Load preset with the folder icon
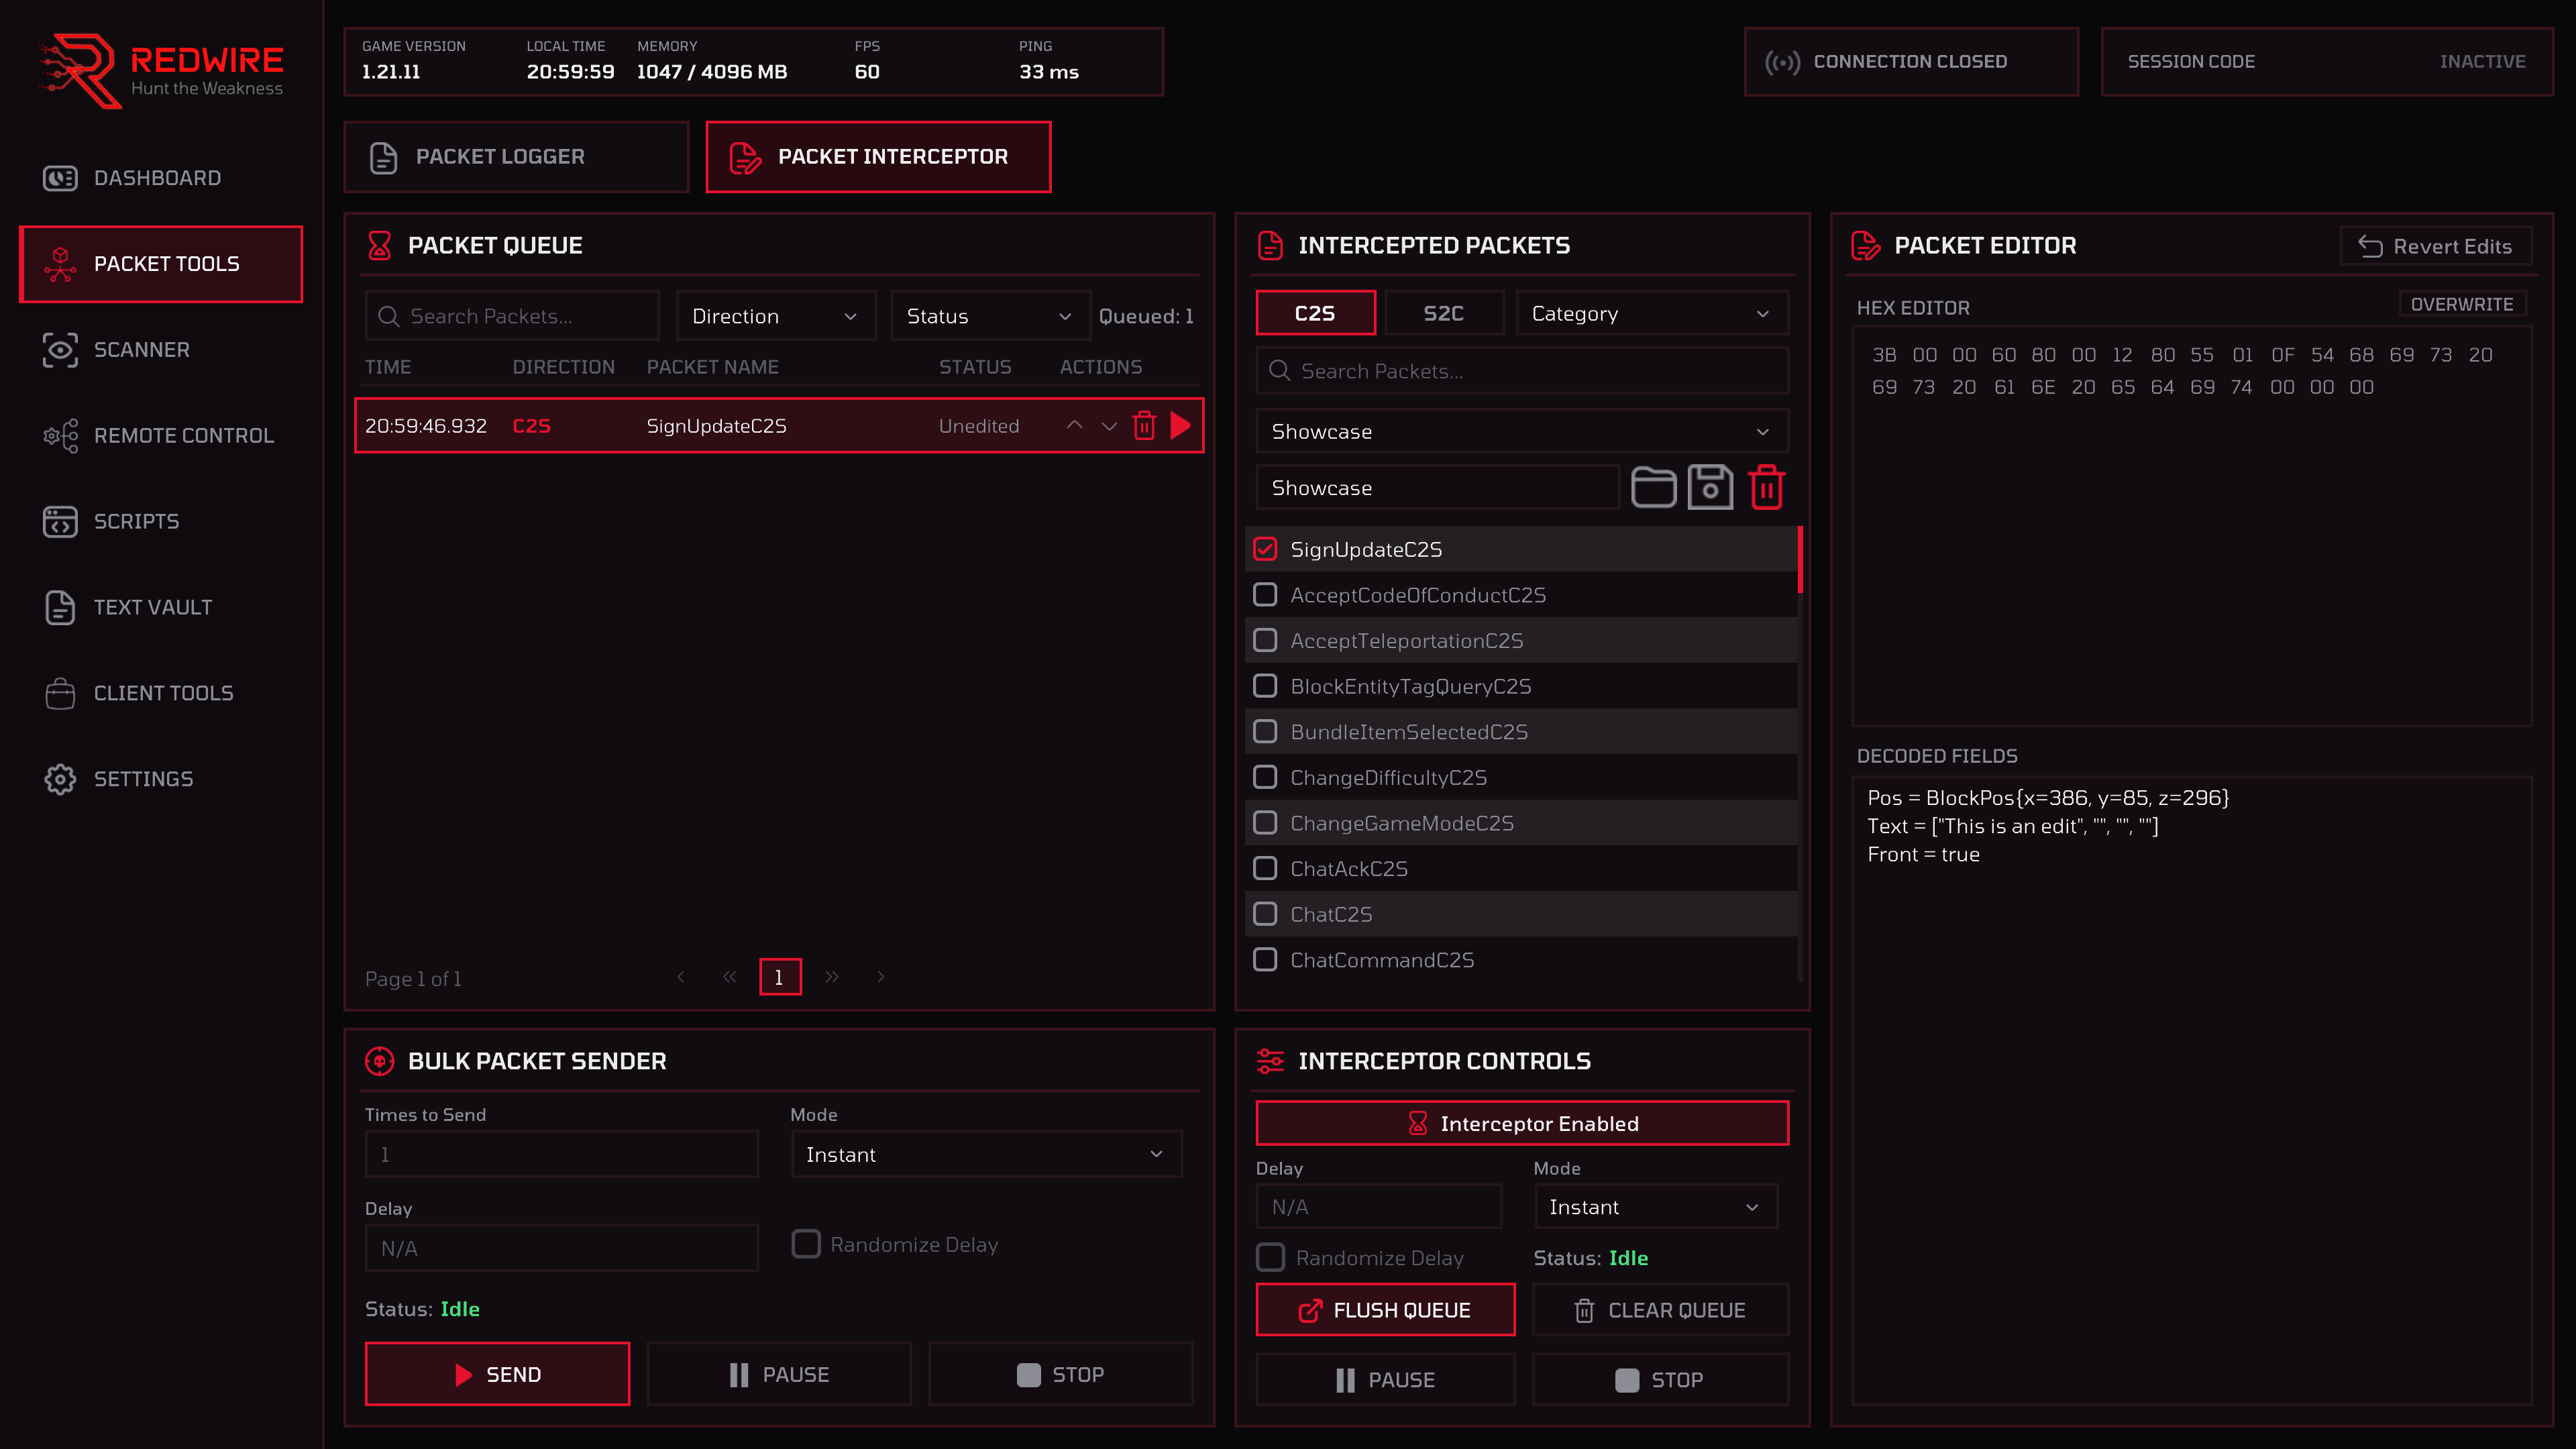Viewport: 2576px width, 1449px height. tap(1654, 488)
